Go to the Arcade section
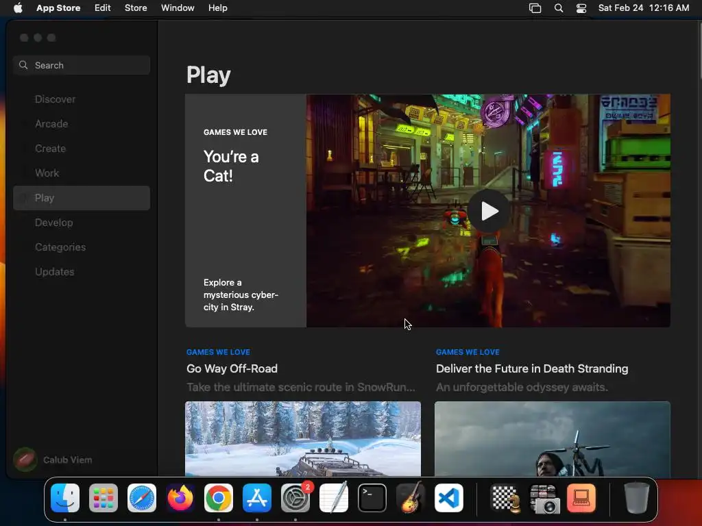This screenshot has width=702, height=526. click(x=82, y=124)
